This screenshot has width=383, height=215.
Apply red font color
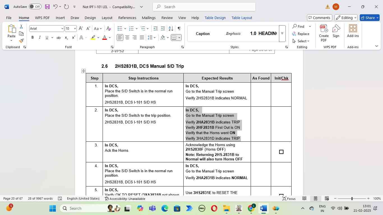[105, 38]
